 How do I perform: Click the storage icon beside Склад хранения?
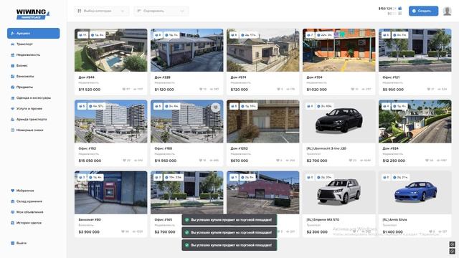[13, 201]
